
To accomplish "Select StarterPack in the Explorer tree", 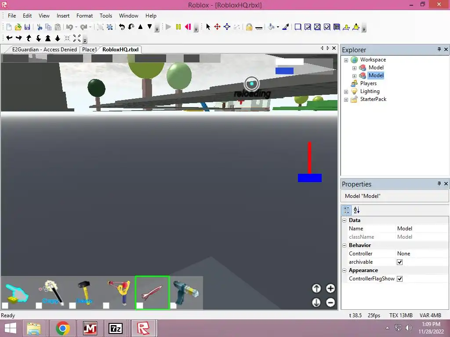I will pos(373,99).
